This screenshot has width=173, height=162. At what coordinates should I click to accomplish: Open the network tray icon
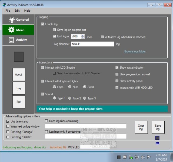click(137, 157)
